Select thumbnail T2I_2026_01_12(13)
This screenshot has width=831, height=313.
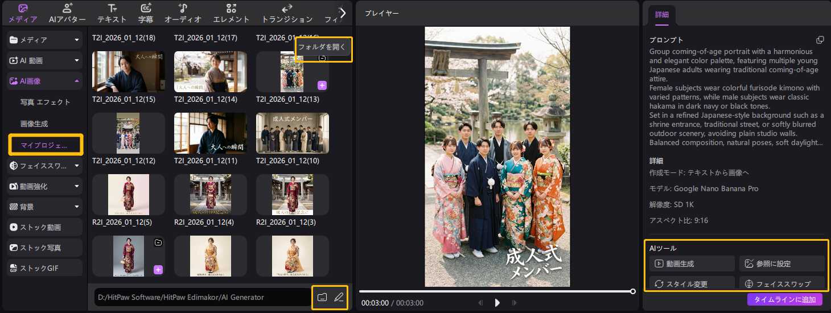click(293, 72)
